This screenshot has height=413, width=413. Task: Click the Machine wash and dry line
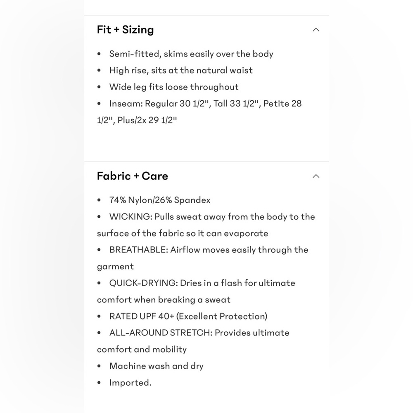point(157,366)
